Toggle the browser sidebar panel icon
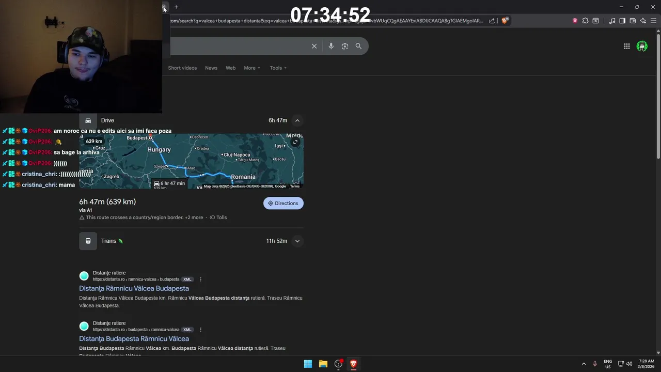The width and height of the screenshot is (661, 372). 622,21
